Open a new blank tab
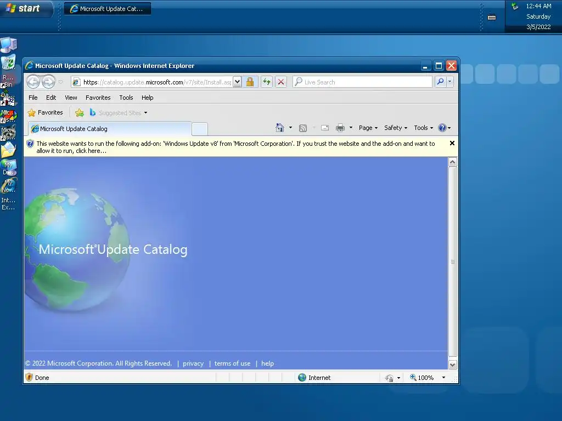 [x=200, y=129]
